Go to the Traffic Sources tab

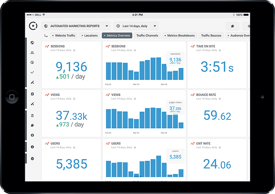click(211, 36)
